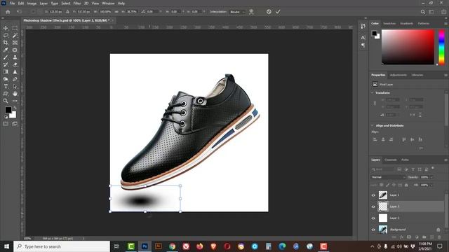
Task: Select the Eyedropper tool
Action: pos(6,50)
